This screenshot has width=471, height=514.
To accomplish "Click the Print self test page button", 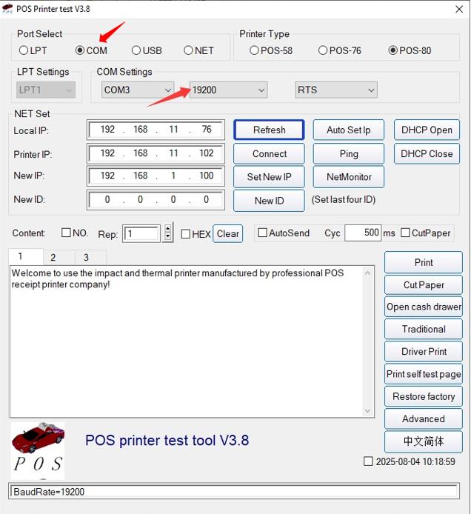I will 424,374.
